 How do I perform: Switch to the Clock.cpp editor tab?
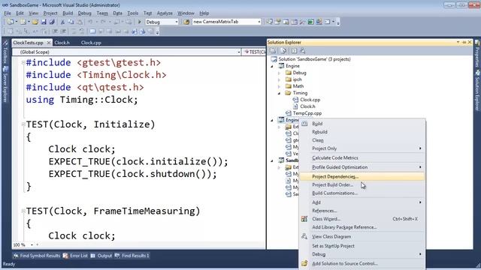coord(91,43)
